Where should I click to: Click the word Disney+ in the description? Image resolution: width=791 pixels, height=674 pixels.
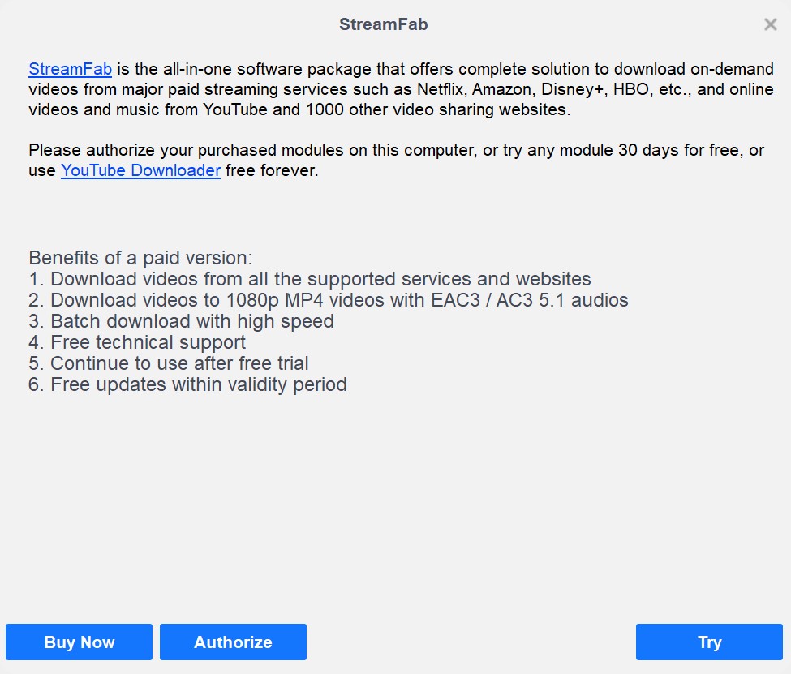[573, 89]
